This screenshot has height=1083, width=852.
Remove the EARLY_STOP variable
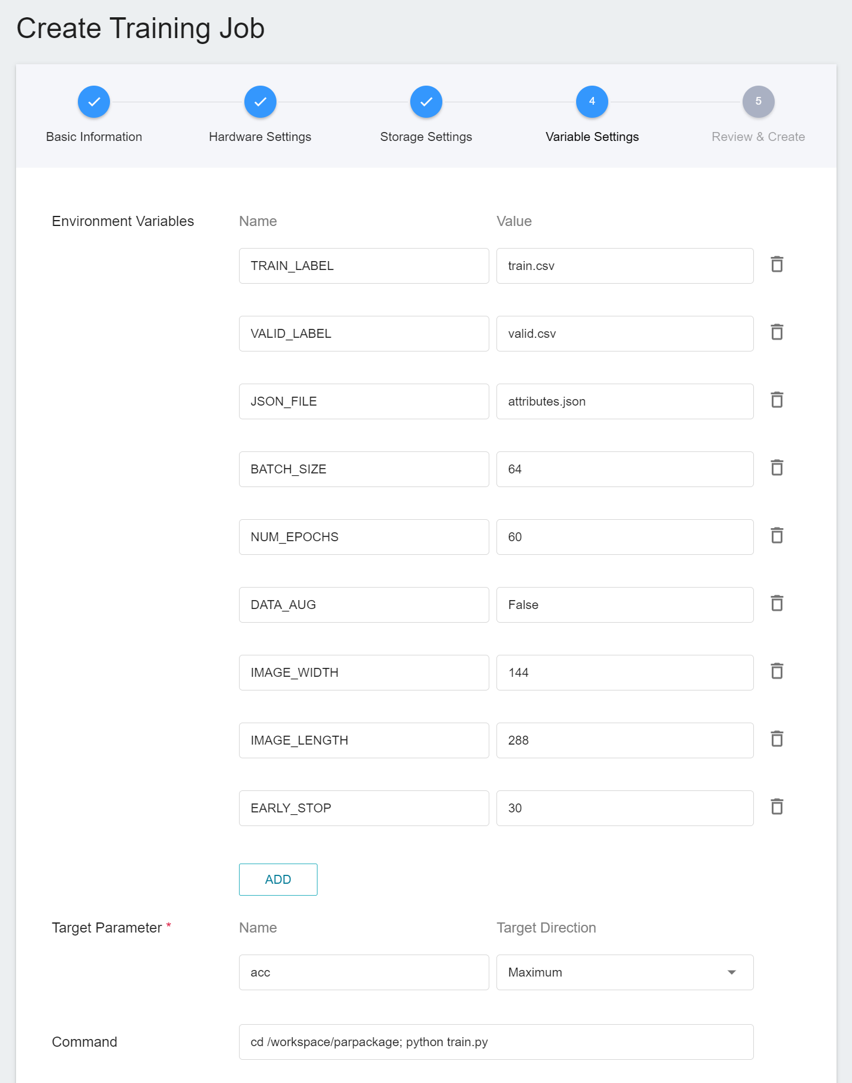pyautogui.click(x=776, y=806)
